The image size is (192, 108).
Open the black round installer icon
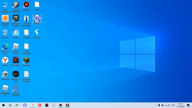[16, 76]
